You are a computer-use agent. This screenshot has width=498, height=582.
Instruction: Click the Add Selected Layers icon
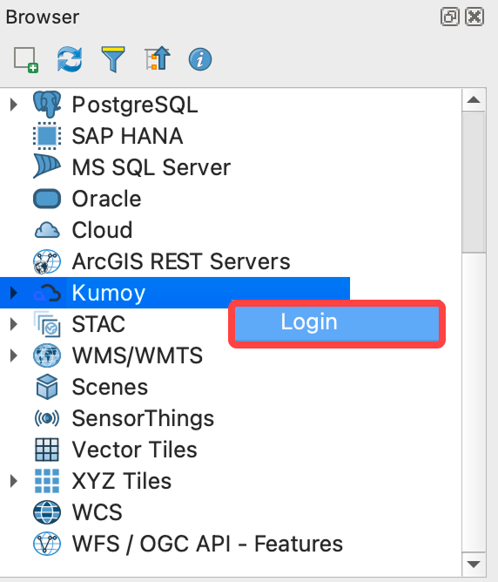(26, 59)
